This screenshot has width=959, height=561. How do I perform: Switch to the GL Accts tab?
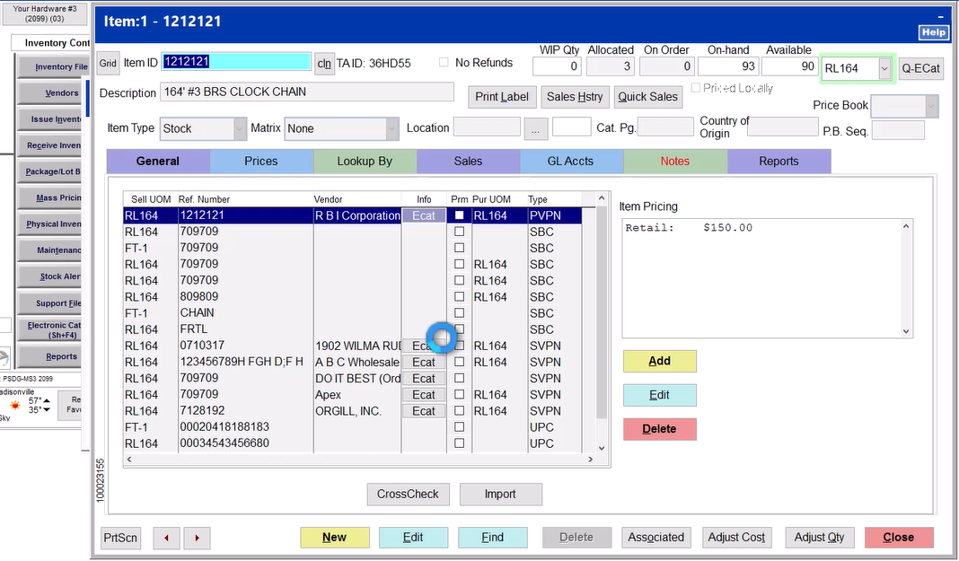tap(570, 162)
